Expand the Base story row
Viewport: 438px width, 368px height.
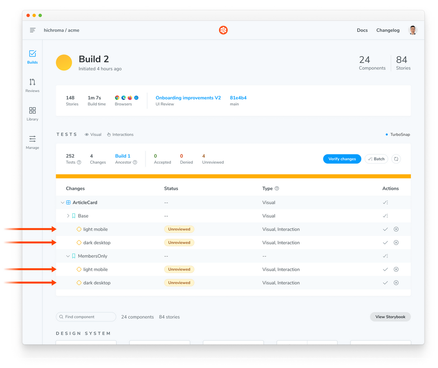(x=68, y=216)
